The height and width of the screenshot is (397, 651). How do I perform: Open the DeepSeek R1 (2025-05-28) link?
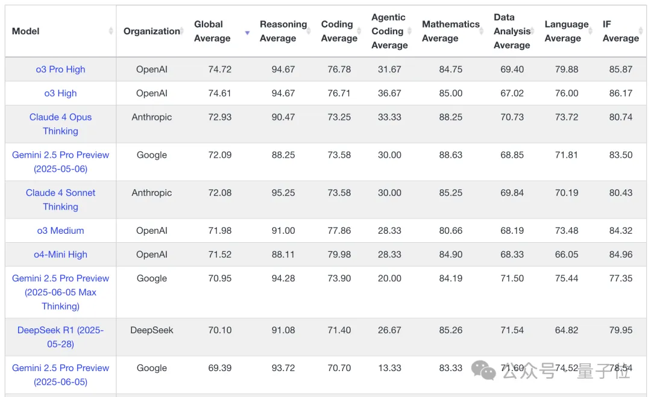tap(60, 337)
